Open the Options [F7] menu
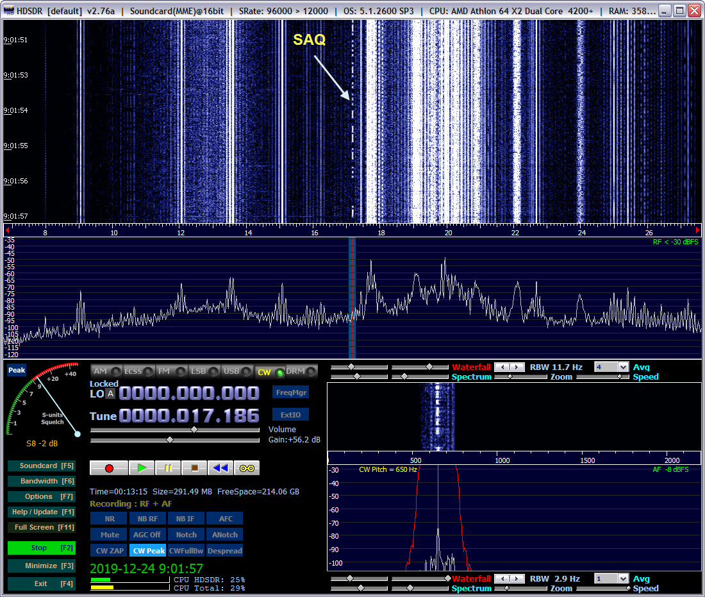Image resolution: width=705 pixels, height=597 pixels. pos(41,496)
